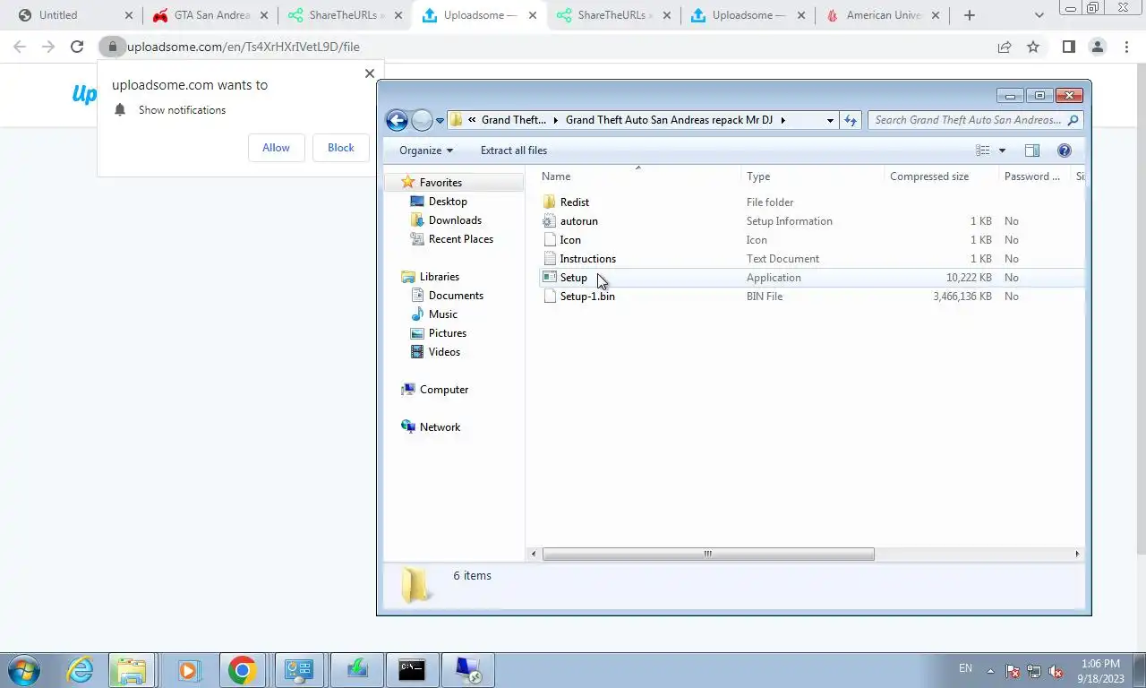The width and height of the screenshot is (1146, 688).
Task: Open Pictures library
Action: pos(447,333)
